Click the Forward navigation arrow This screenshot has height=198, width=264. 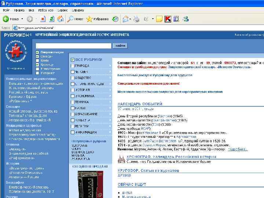click(x=30, y=19)
